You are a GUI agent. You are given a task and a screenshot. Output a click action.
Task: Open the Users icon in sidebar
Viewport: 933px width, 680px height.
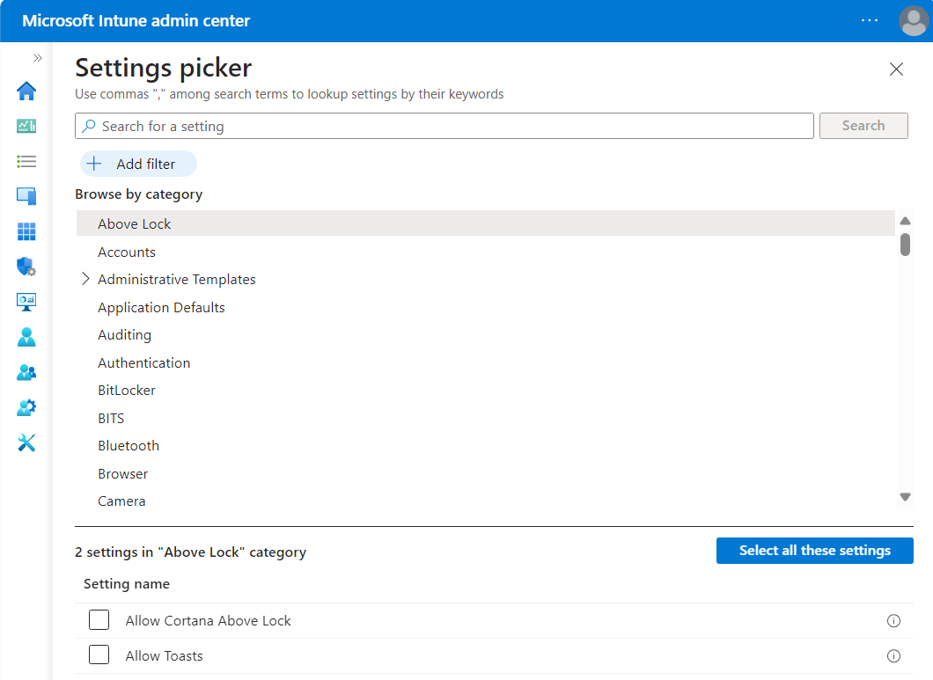pos(26,337)
